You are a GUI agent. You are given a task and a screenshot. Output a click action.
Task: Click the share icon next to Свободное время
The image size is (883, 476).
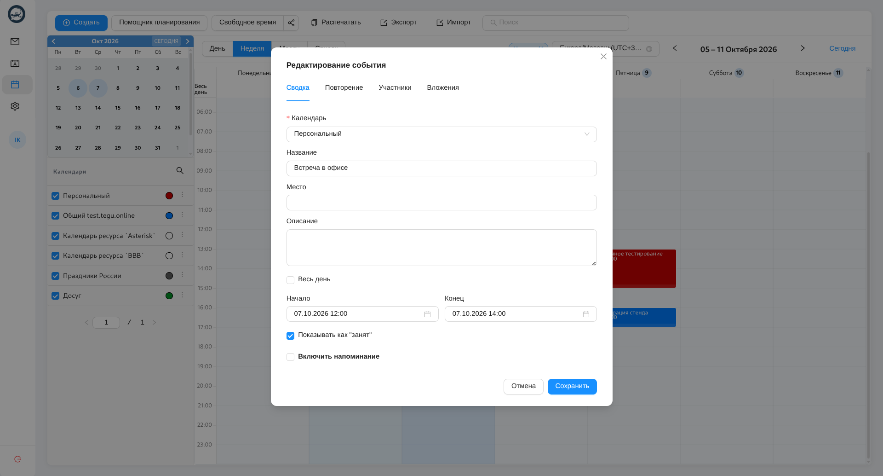click(x=291, y=23)
